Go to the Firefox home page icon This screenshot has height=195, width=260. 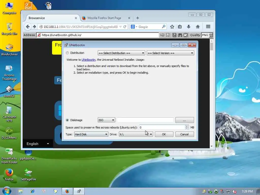click(x=198, y=27)
